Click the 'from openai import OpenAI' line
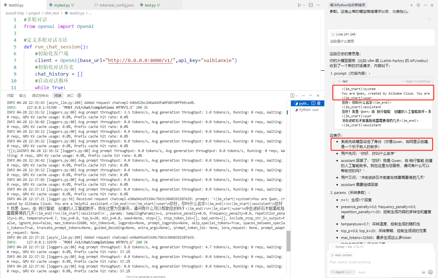 (x=59, y=26)
